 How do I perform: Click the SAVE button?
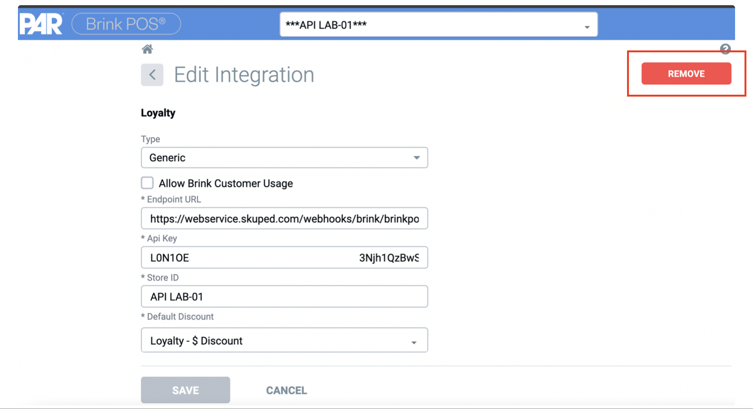[185, 390]
